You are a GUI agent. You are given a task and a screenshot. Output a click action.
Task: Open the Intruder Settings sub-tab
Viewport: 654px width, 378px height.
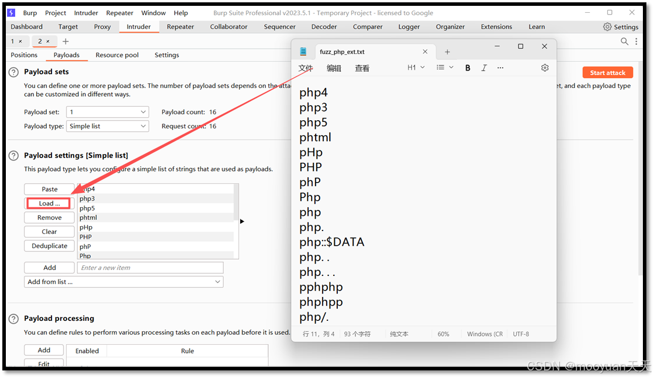167,55
